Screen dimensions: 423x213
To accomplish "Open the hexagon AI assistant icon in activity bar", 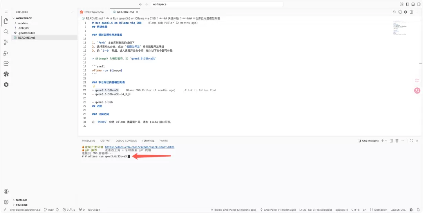I will click(x=6, y=85).
